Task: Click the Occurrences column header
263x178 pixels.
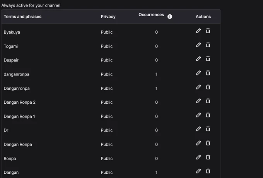Action: pyautogui.click(x=151, y=15)
